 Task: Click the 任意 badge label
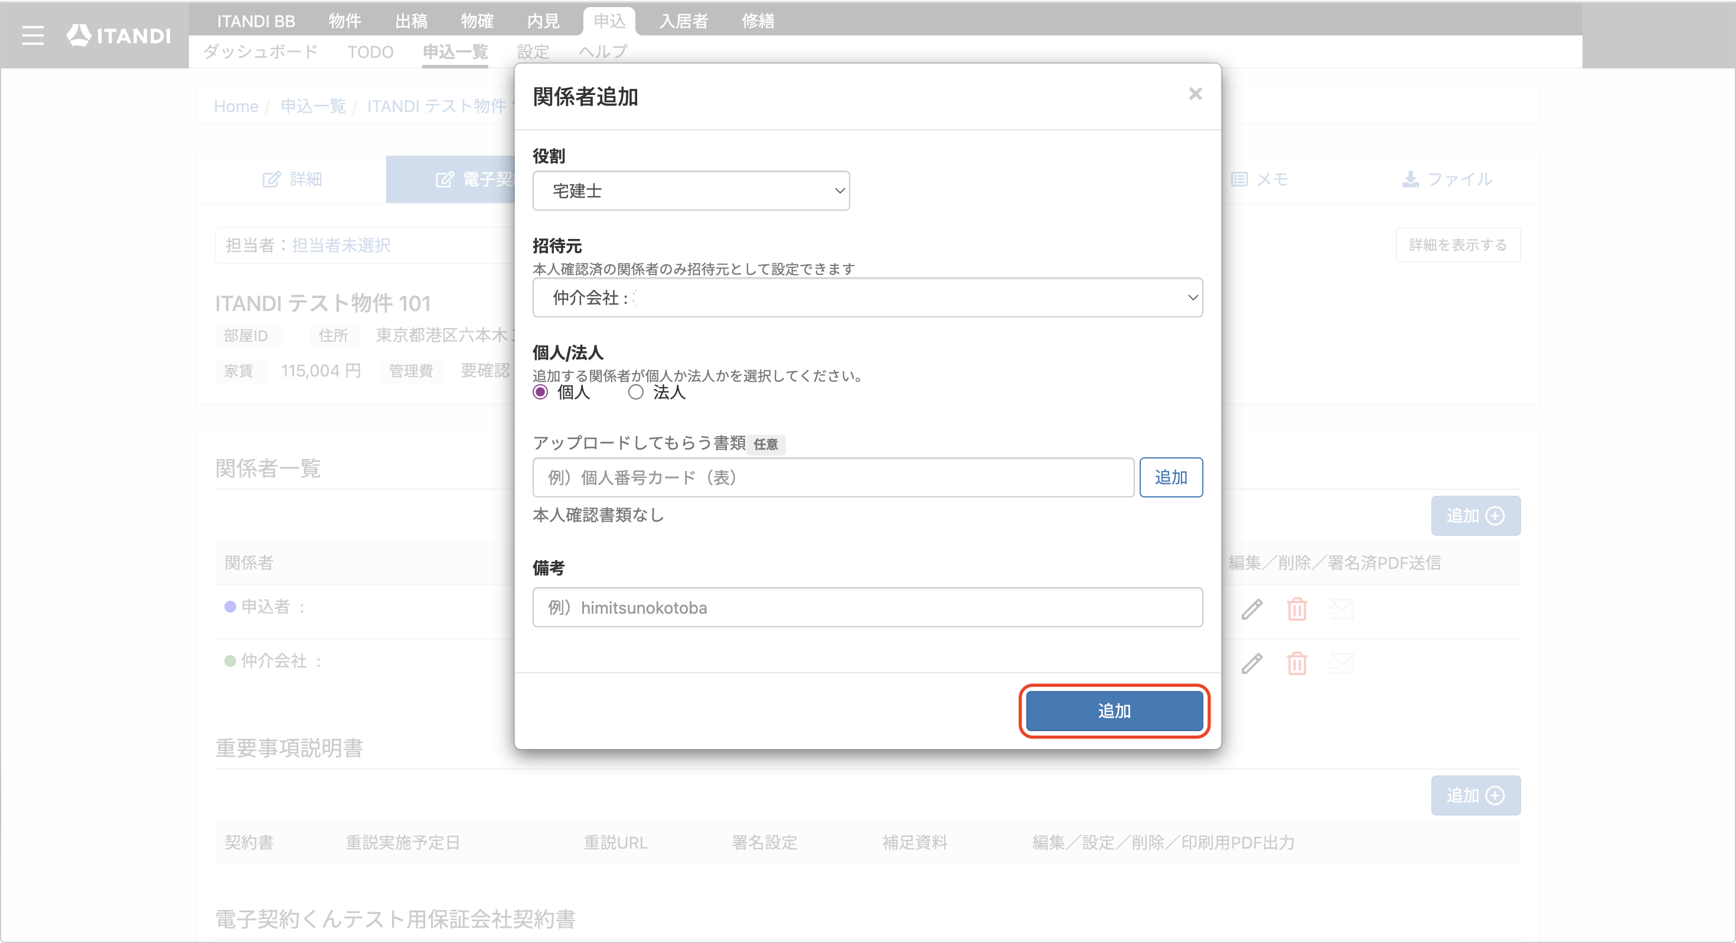(x=765, y=444)
